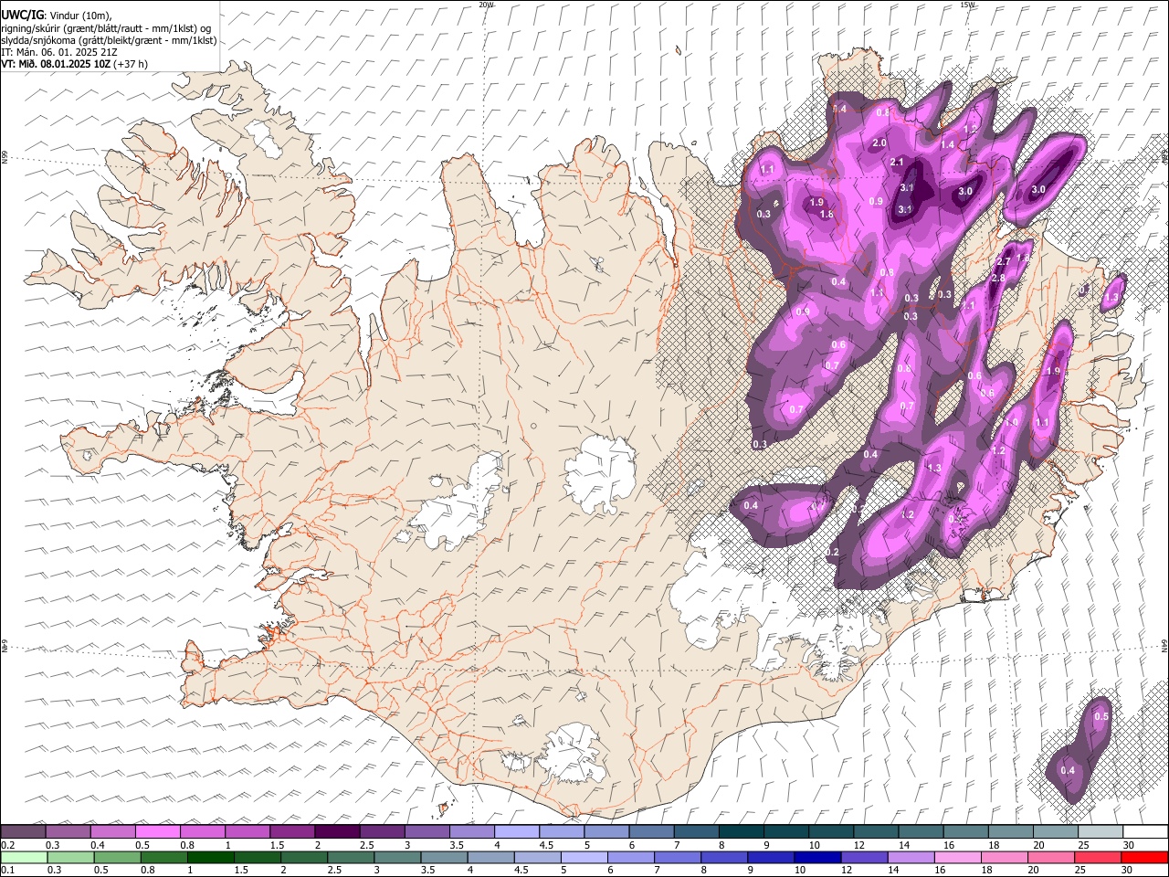Click the 'UWC/IG' title text

22,14
